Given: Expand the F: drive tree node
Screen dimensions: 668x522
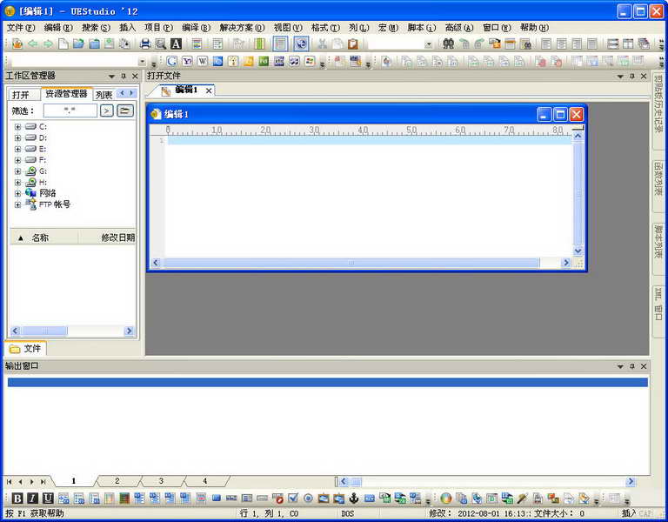Looking at the screenshot, I should (17, 160).
